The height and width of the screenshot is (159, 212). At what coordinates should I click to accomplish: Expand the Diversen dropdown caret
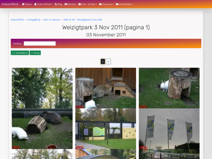click(x=113, y=4)
